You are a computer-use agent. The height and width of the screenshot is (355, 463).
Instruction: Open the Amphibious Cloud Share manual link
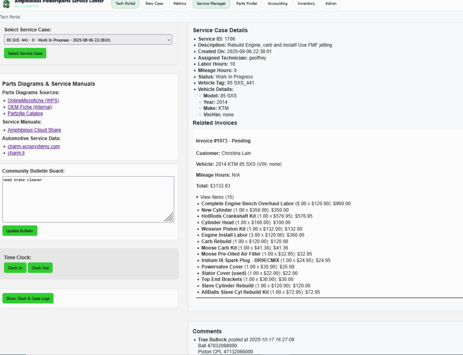click(34, 130)
